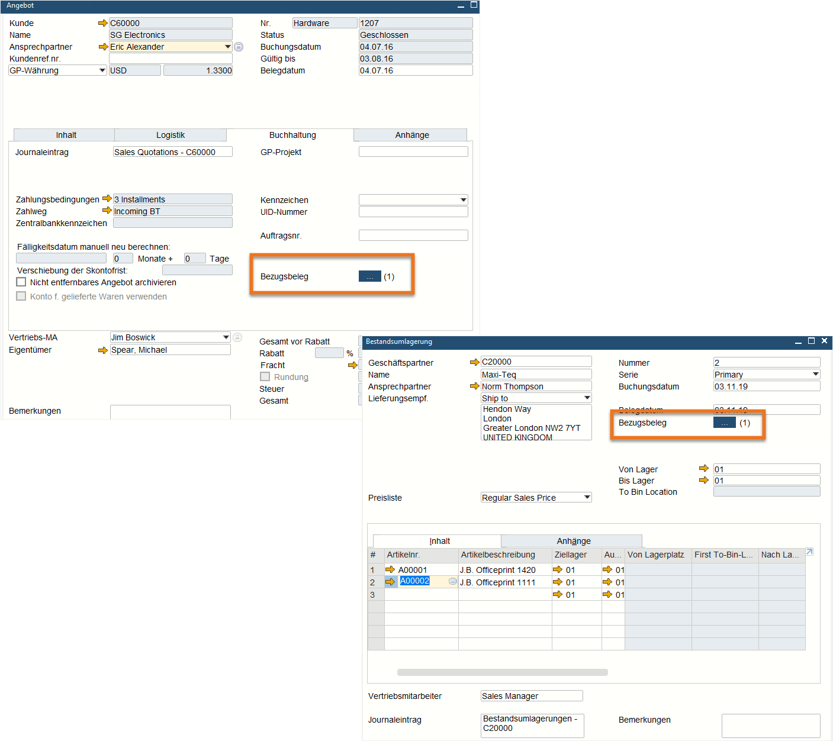Open owner record Spear, Michael via arrow
The image size is (833, 741).
102,350
